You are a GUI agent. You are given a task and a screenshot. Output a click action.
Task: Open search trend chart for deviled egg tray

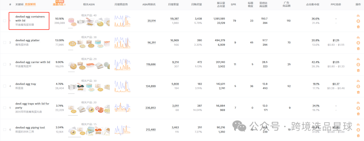(x=122, y=86)
